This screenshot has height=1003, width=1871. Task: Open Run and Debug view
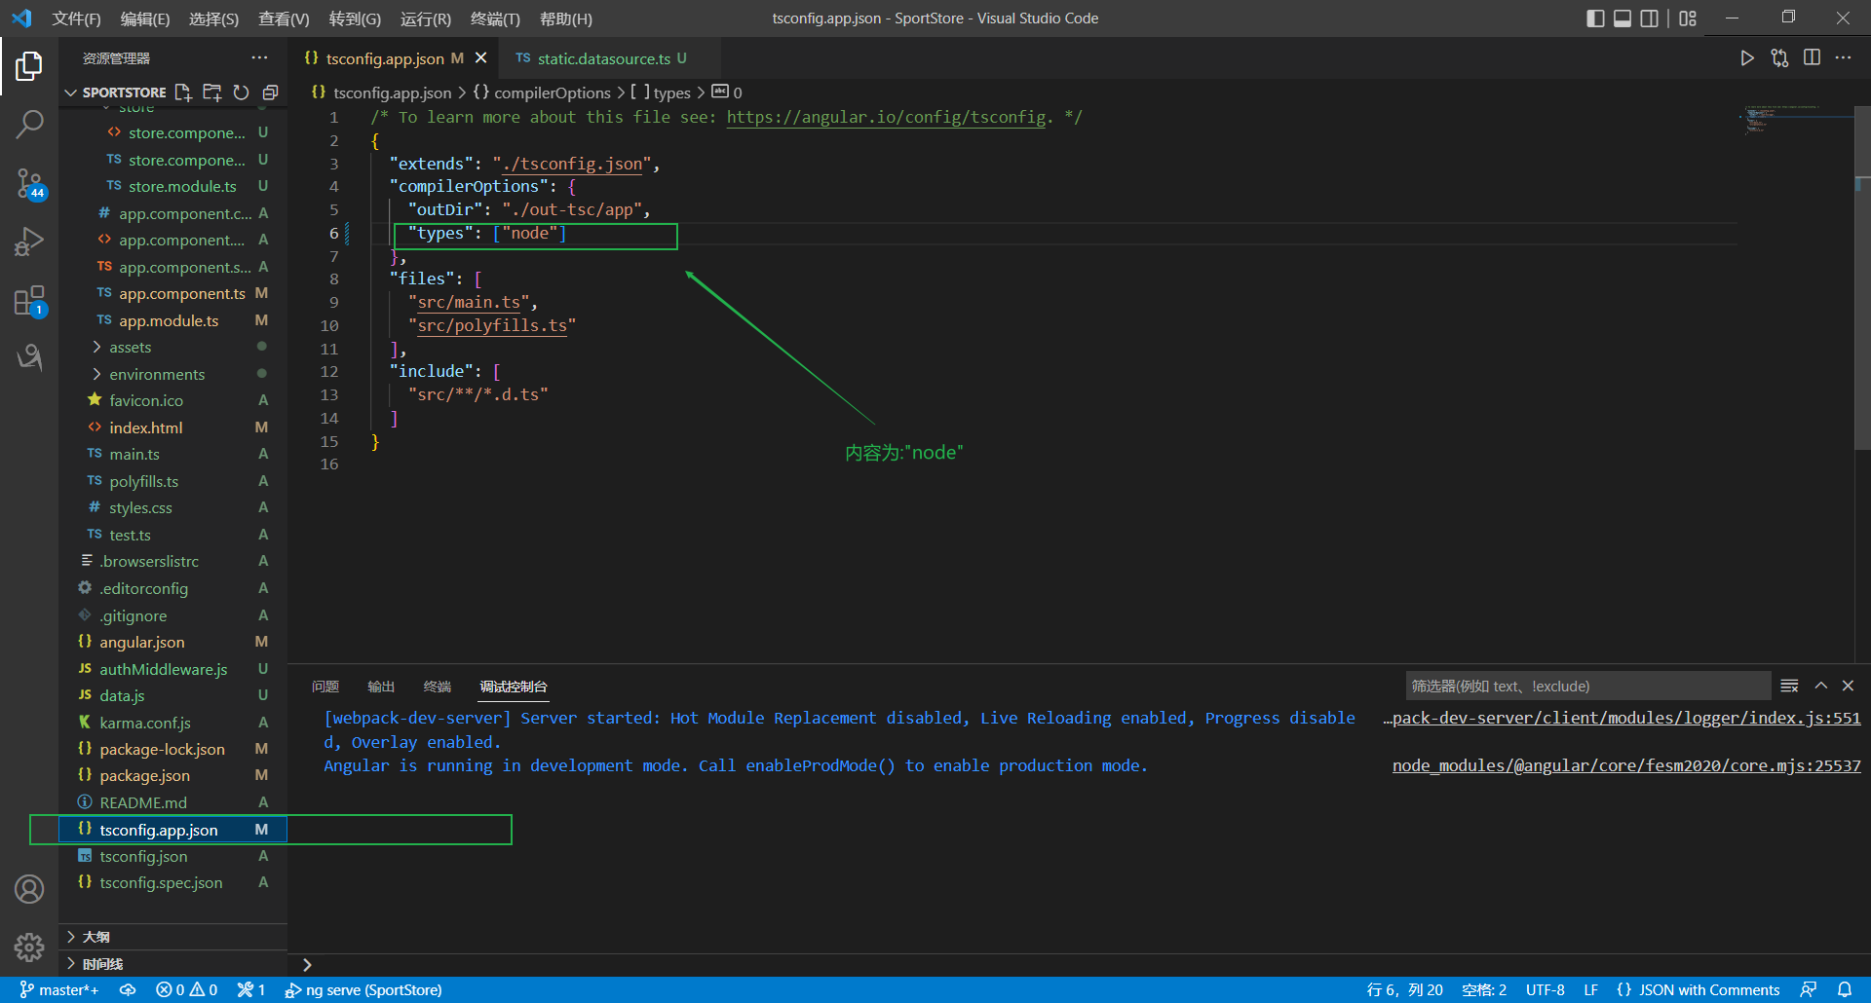(29, 241)
